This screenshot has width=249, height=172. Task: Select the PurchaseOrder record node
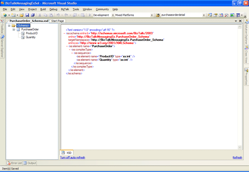click(30, 30)
